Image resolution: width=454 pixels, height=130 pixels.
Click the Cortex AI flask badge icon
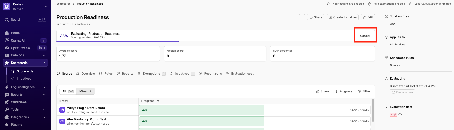click(x=43, y=40)
